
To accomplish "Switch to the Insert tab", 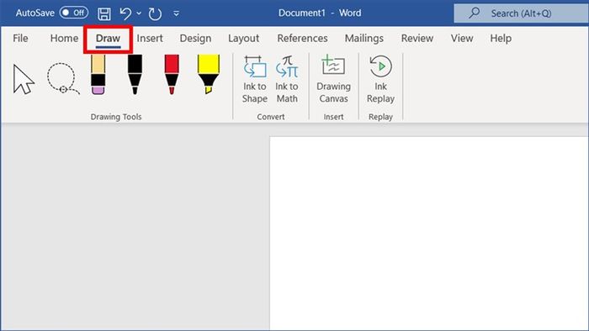I will click(150, 39).
